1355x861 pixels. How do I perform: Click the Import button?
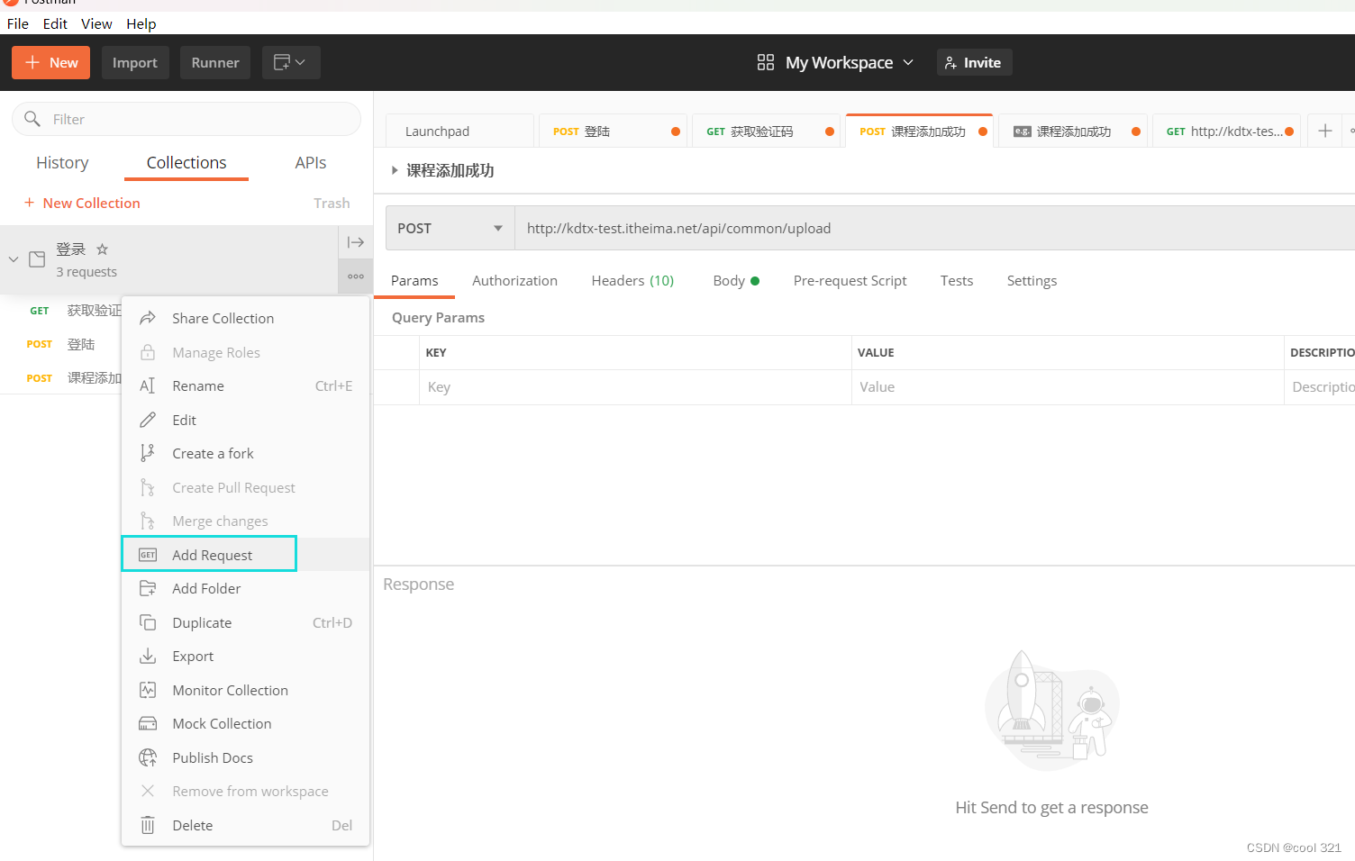[135, 62]
